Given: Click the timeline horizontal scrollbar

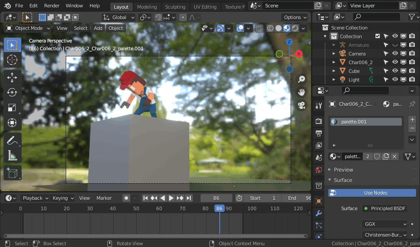Looking at the screenshot, I should [155, 236].
